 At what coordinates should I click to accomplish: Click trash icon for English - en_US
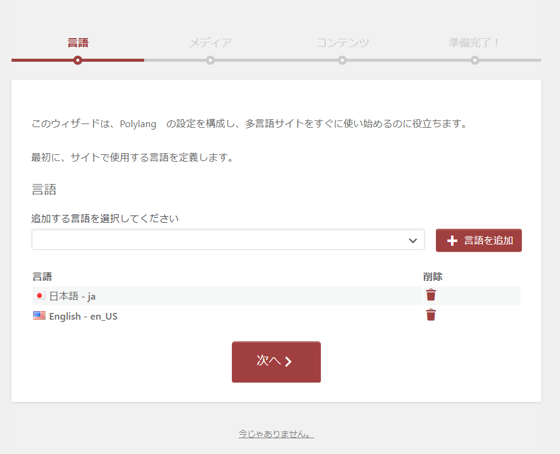(430, 315)
